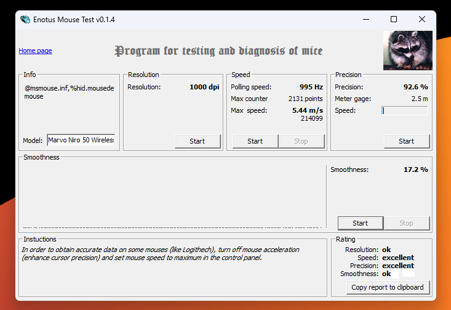Start the Precision test
Image resolution: width=451 pixels, height=310 pixels.
click(x=406, y=141)
